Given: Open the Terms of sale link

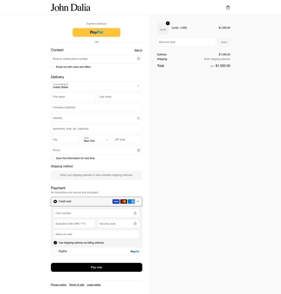Looking at the screenshot, I should (77, 285).
